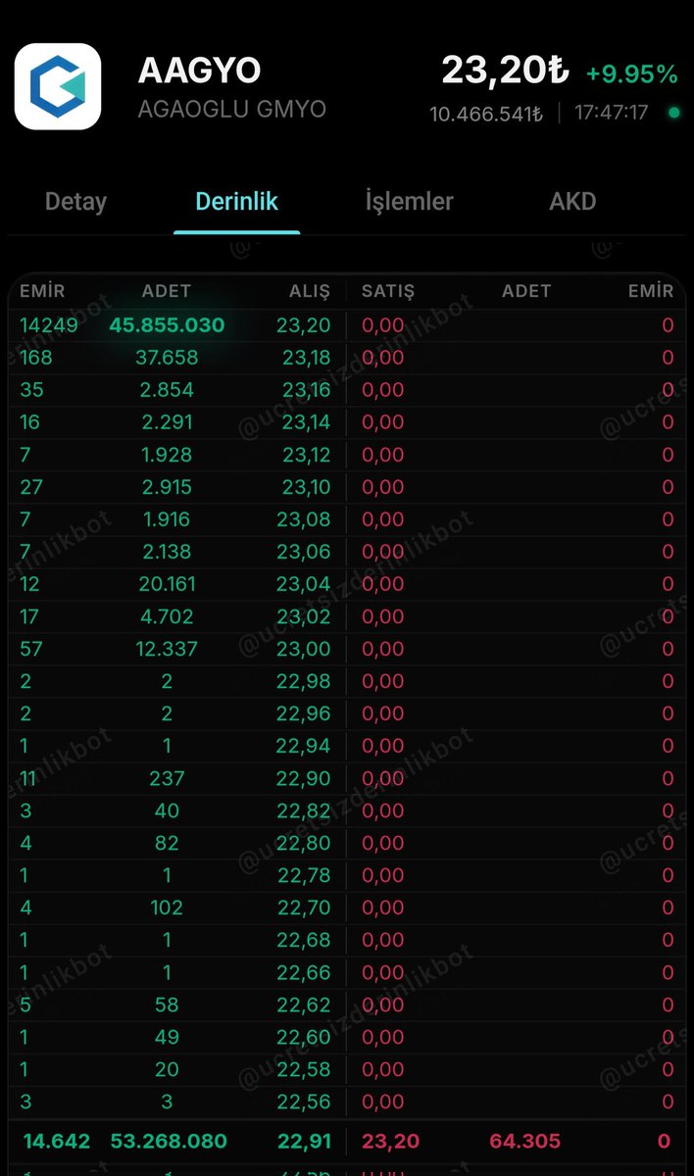Screen dimensions: 694x1176
Task: Select the 23,16 bid price
Action: coord(307,390)
